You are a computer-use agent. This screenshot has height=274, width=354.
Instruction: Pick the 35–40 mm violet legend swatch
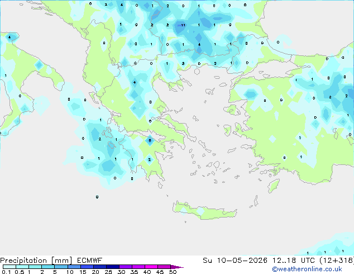click(x=138, y=267)
